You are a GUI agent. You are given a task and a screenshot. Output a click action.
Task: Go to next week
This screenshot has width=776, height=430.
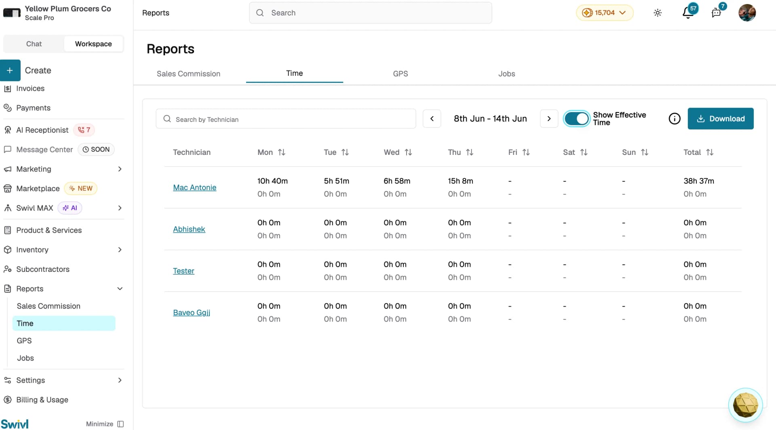(549, 119)
